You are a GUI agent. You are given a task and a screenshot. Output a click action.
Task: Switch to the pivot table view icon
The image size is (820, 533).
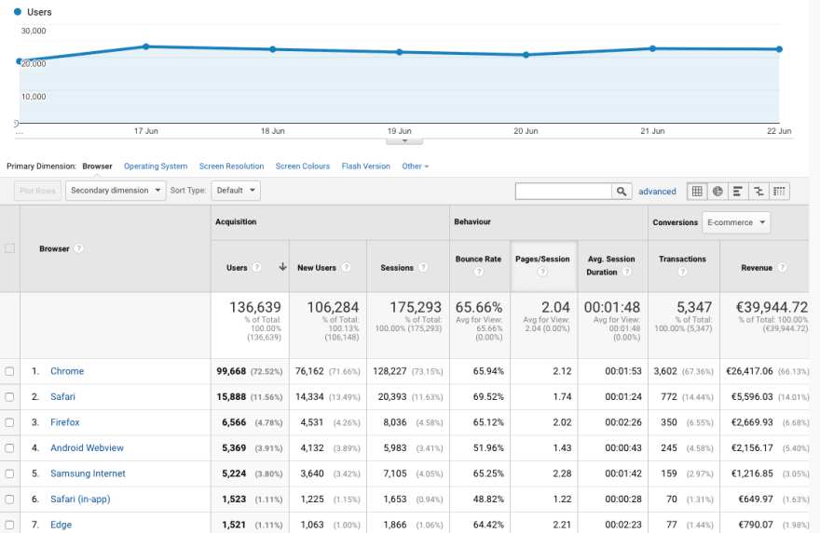click(779, 191)
